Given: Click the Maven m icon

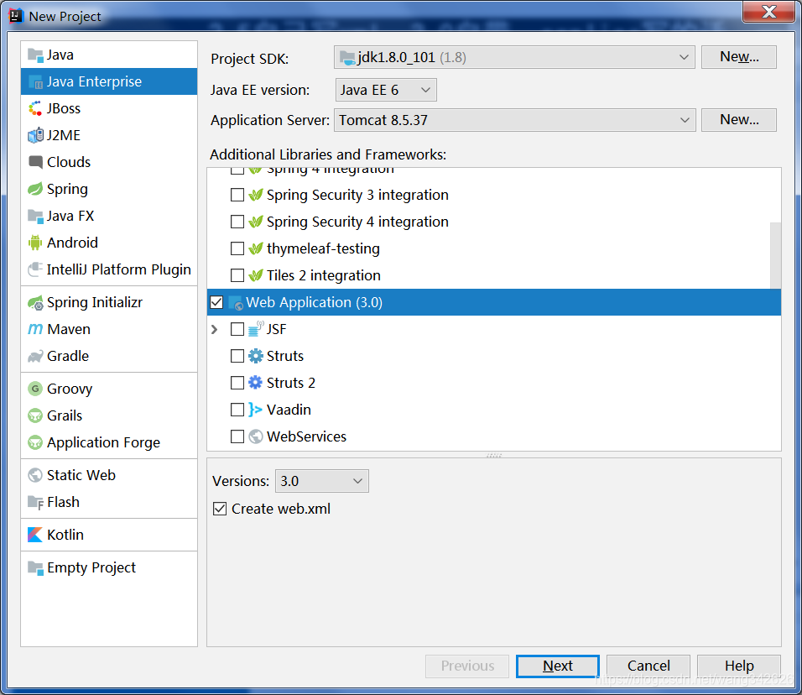Looking at the screenshot, I should [x=35, y=329].
